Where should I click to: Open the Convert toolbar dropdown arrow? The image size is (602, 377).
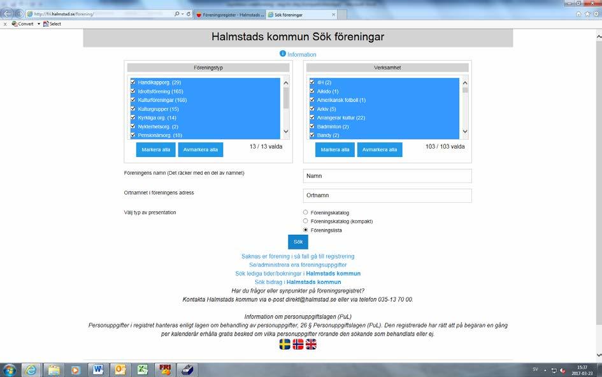[x=39, y=24]
